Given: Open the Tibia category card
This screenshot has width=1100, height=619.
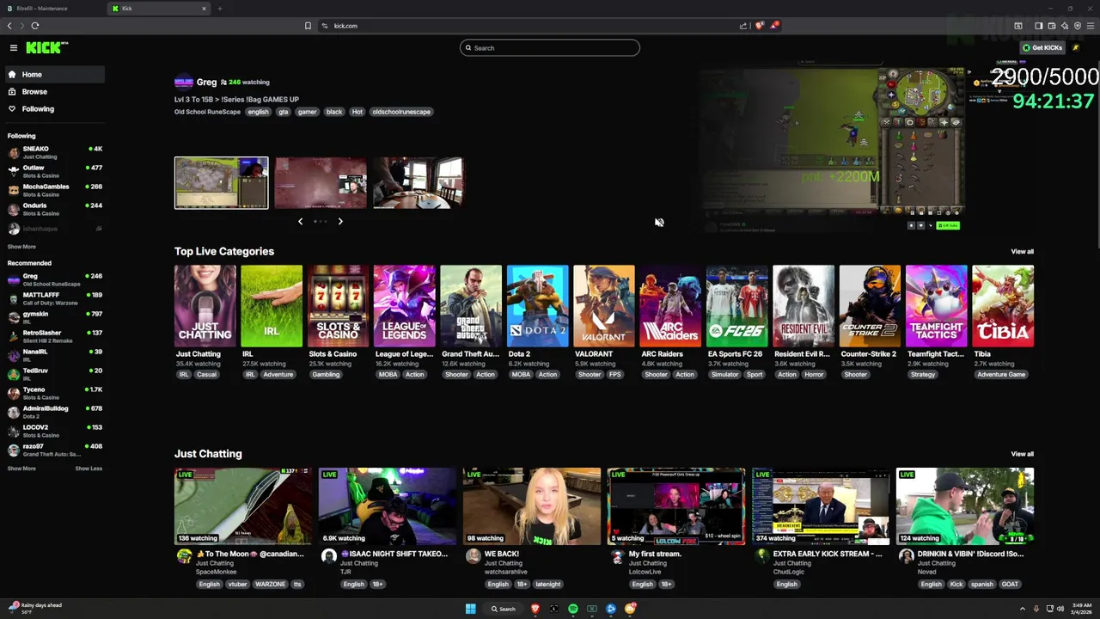Looking at the screenshot, I should point(1003,306).
